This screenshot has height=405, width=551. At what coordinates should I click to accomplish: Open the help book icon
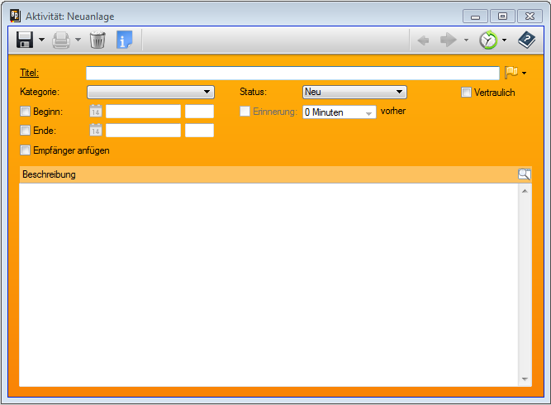526,39
